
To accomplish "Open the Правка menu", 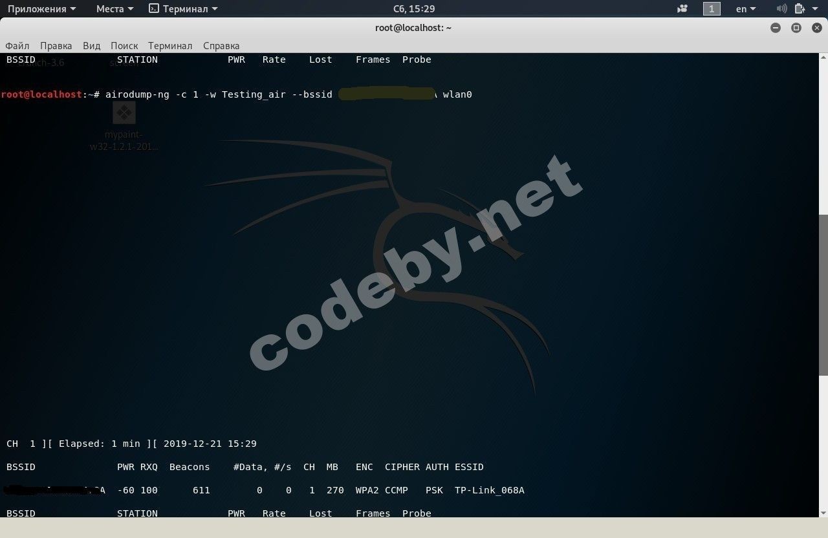I will point(56,46).
